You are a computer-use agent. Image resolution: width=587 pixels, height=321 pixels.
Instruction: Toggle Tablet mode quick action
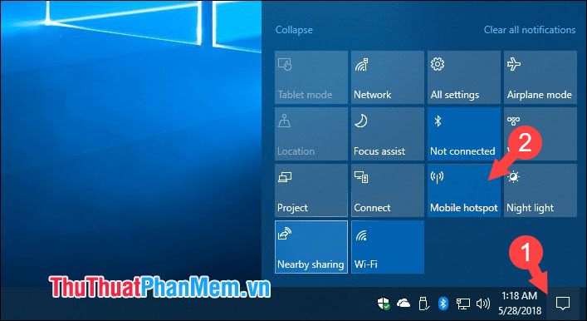coord(311,77)
